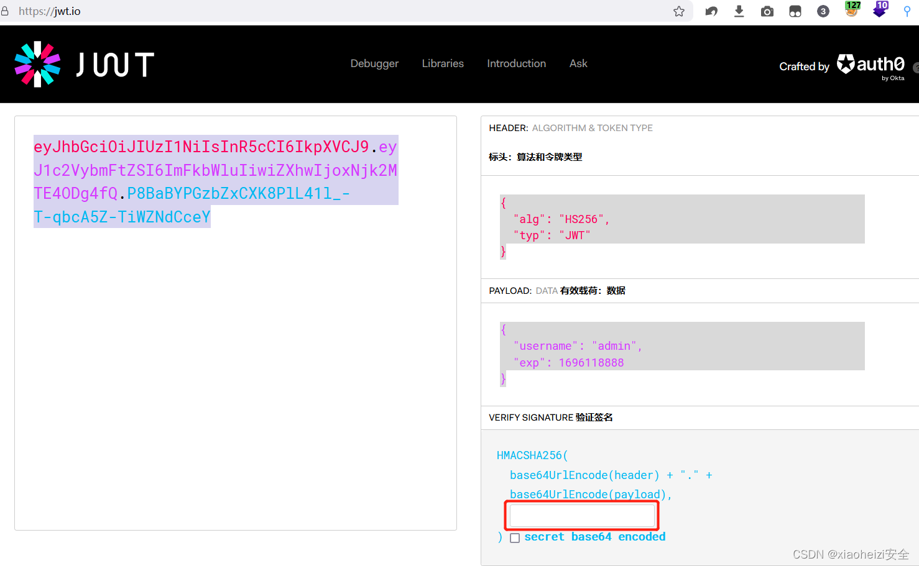919x566 pixels.
Task: Click the auth0 shield logo
Action: [x=847, y=63]
